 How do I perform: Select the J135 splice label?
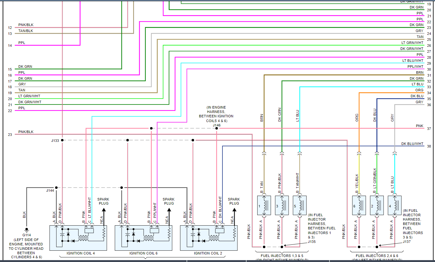pos(312,242)
